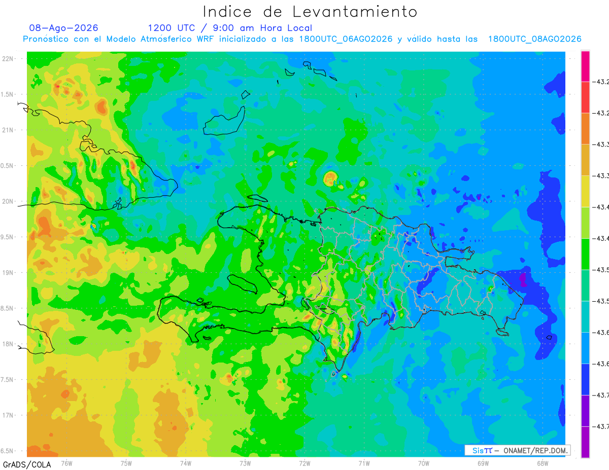609x470 pixels.
Task: Click the "74W" longitude label
Action: 186,463
